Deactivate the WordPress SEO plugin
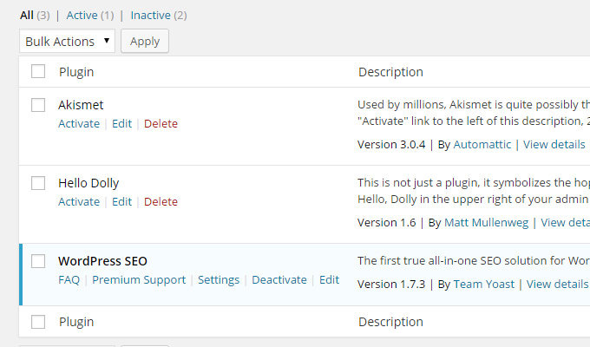 coord(279,280)
